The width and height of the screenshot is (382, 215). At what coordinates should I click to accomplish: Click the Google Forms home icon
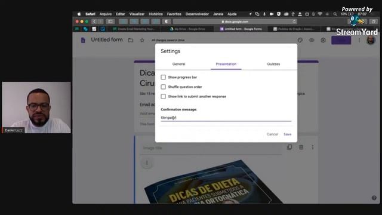83,40
